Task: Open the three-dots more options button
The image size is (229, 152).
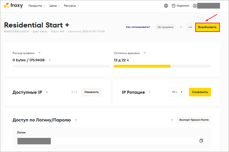Action: click(x=190, y=27)
